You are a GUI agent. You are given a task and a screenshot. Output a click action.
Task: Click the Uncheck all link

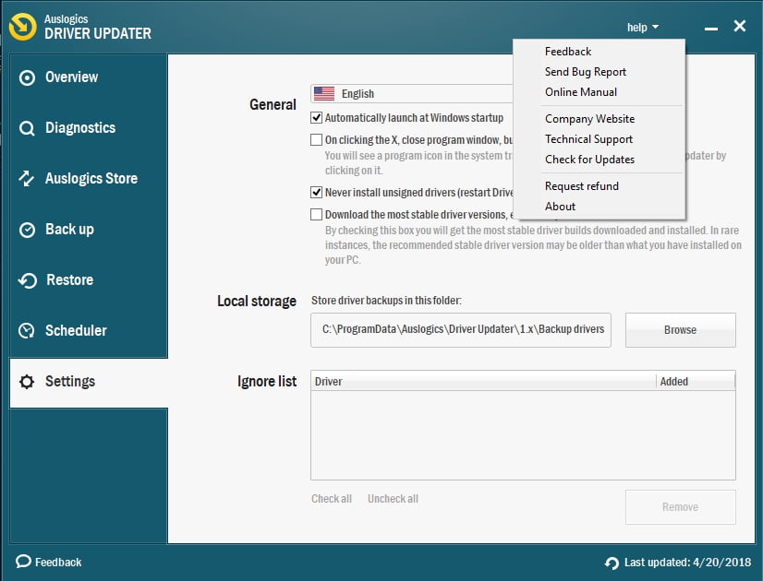[x=393, y=499]
